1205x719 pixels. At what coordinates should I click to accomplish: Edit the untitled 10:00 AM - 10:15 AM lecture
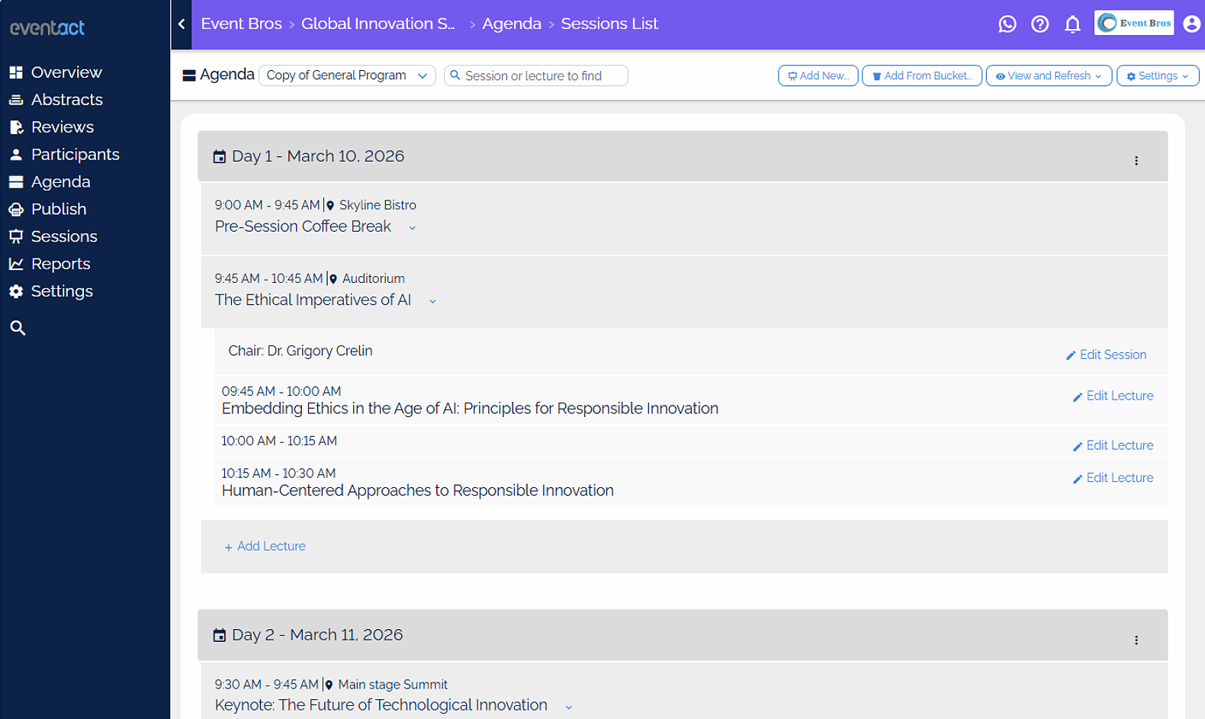[1113, 445]
